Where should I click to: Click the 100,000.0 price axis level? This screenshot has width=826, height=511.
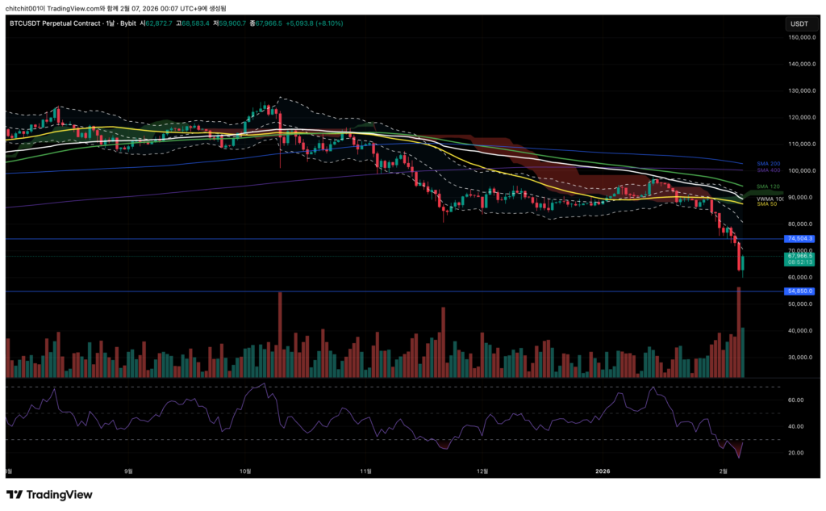pyautogui.click(x=801, y=171)
